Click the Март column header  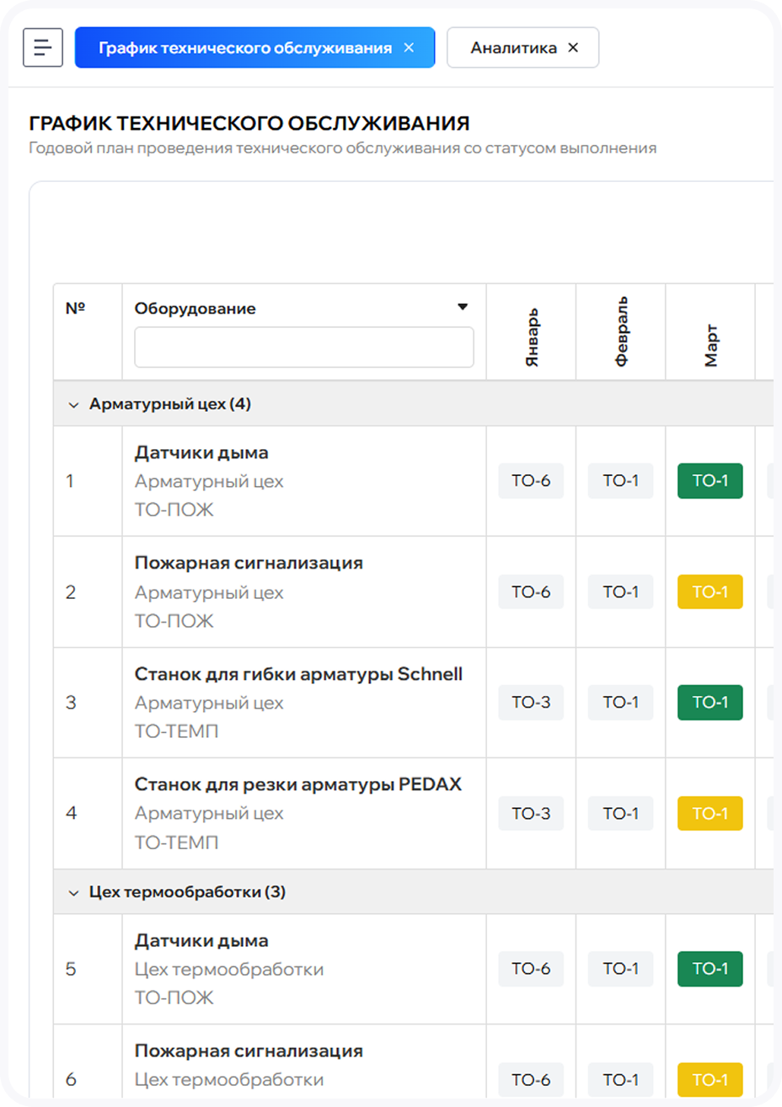(710, 345)
